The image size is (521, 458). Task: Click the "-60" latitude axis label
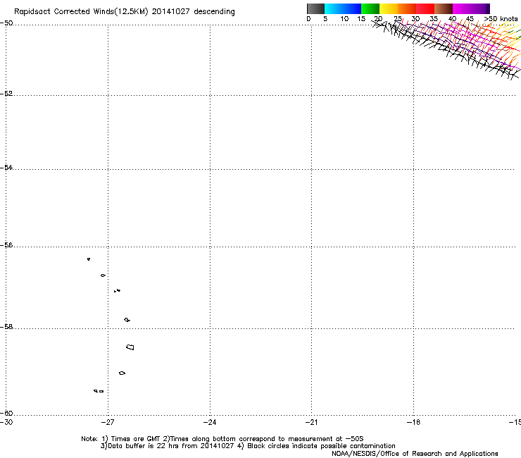tap(6, 413)
